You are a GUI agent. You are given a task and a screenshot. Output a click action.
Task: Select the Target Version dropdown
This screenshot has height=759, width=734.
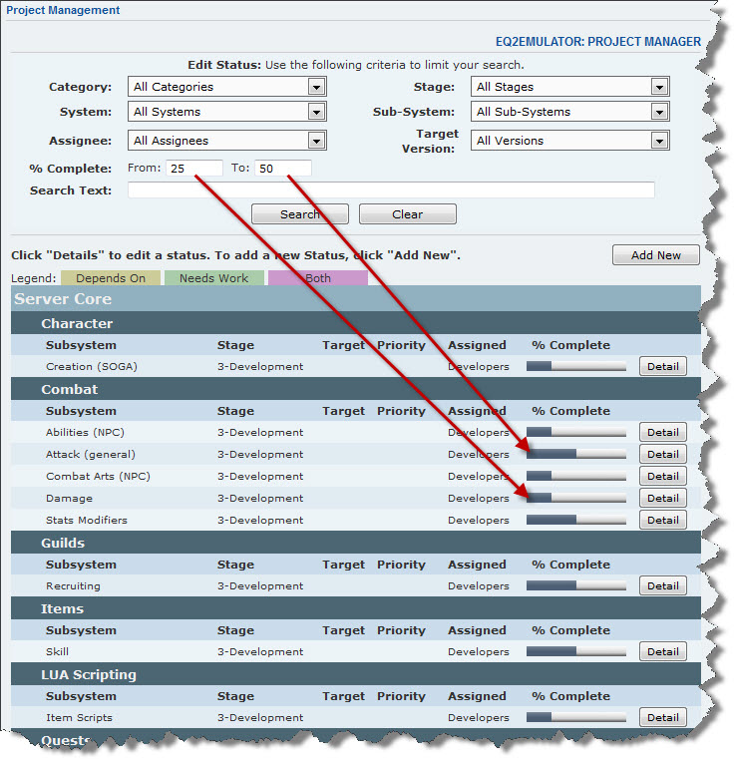pyautogui.click(x=569, y=141)
